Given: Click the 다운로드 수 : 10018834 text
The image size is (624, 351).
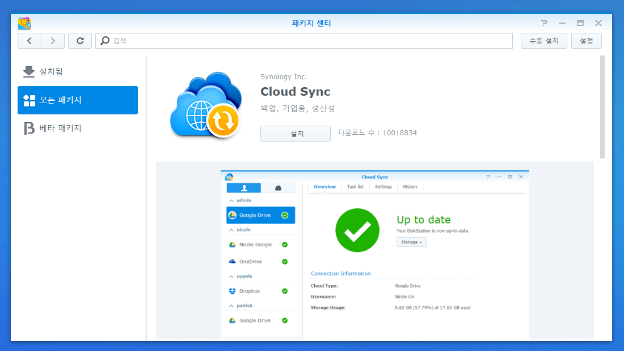Looking at the screenshot, I should 377,132.
